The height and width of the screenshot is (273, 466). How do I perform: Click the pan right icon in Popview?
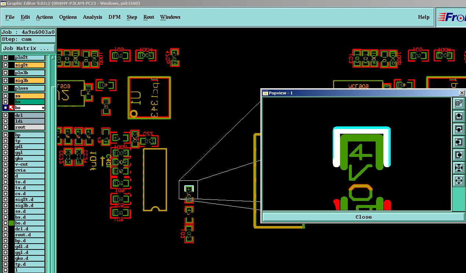[x=459, y=155]
